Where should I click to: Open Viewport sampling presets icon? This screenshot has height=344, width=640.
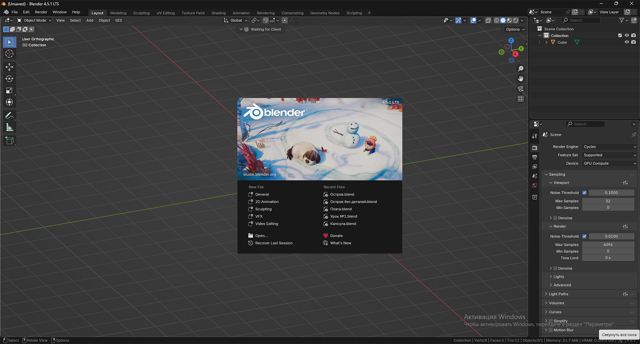(x=625, y=183)
